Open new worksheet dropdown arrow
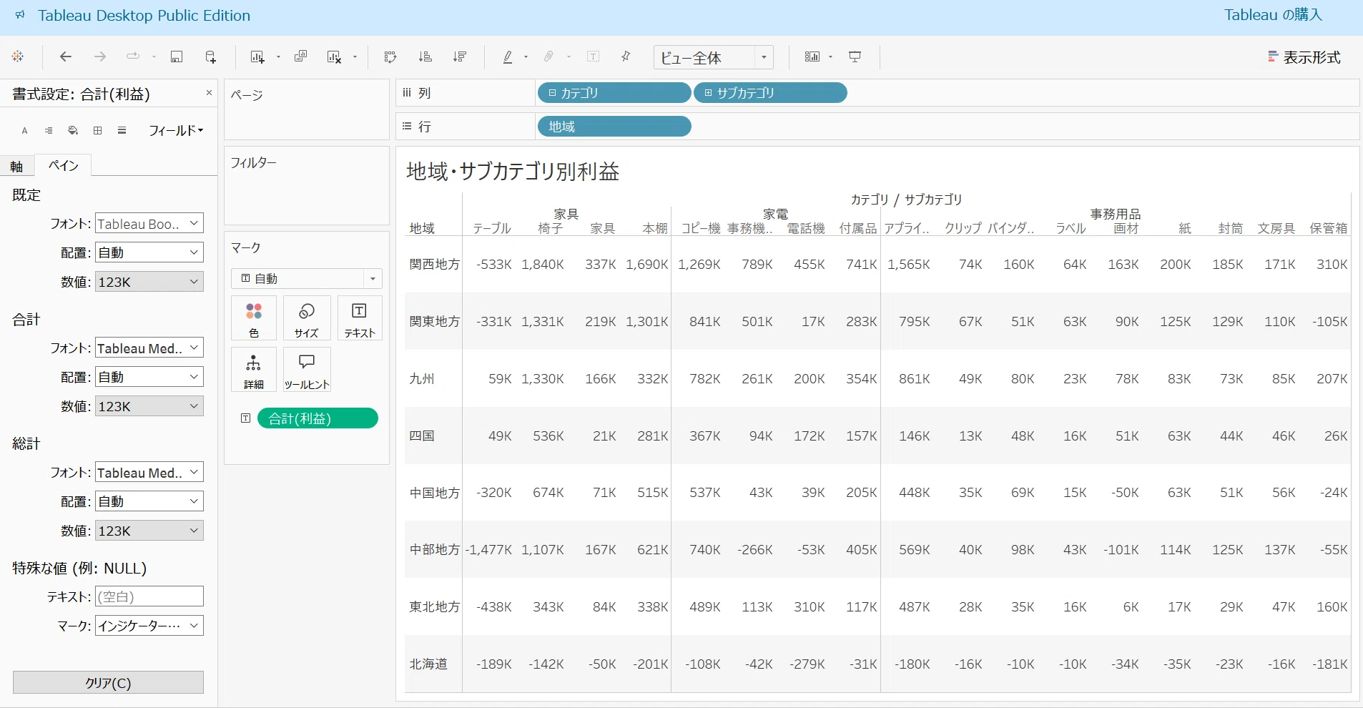The width and height of the screenshot is (1363, 708). point(278,57)
